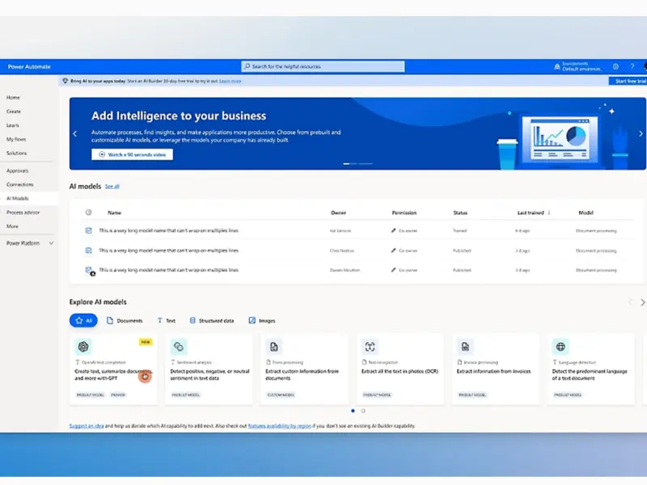The image size is (647, 485).
Task: Click the help question mark icon
Action: tap(632, 66)
